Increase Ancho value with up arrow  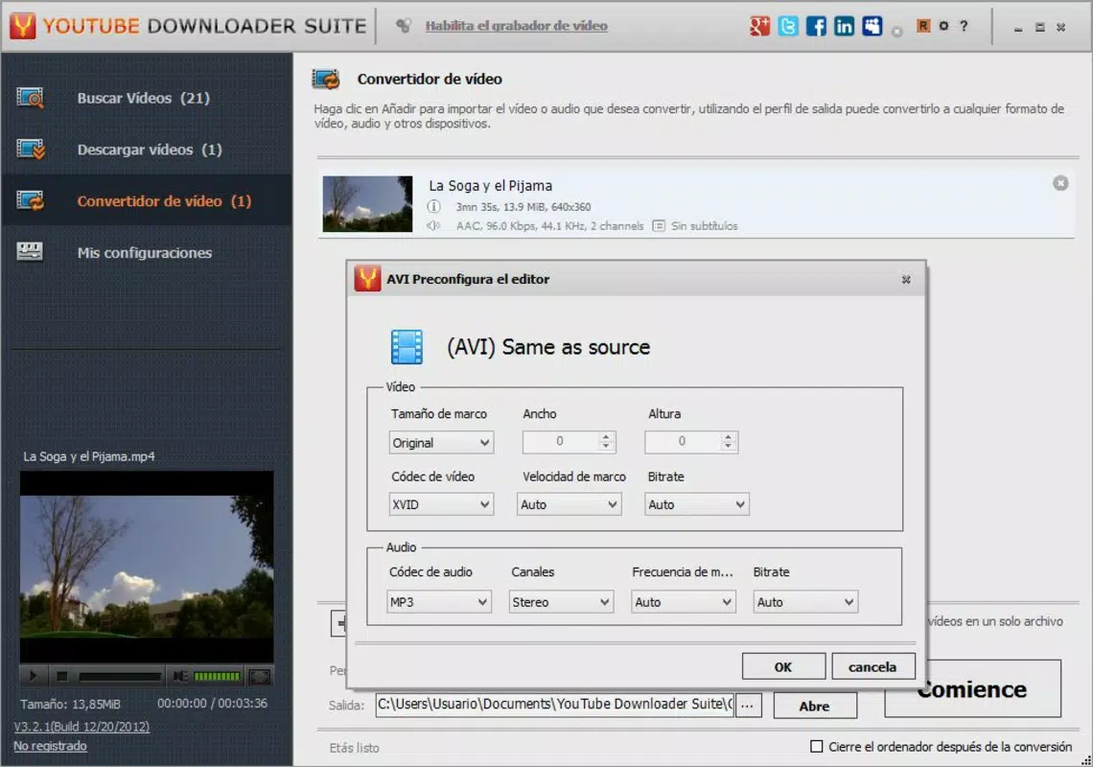(x=606, y=436)
